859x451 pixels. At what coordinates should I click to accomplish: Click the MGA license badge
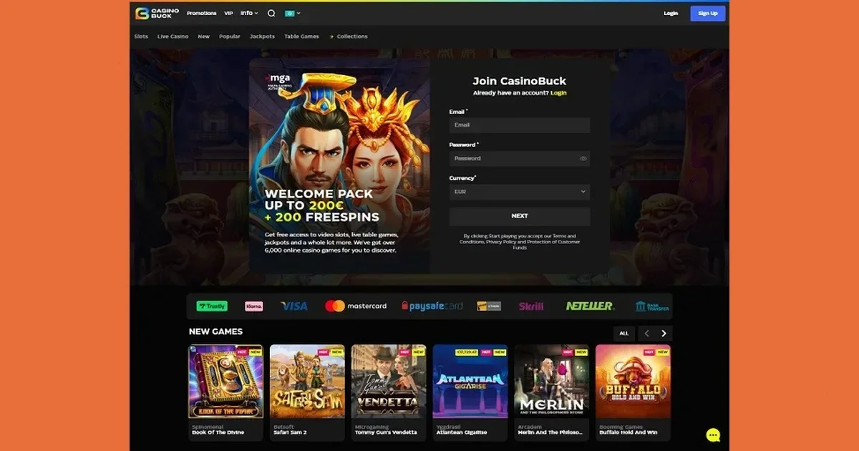coord(278,80)
